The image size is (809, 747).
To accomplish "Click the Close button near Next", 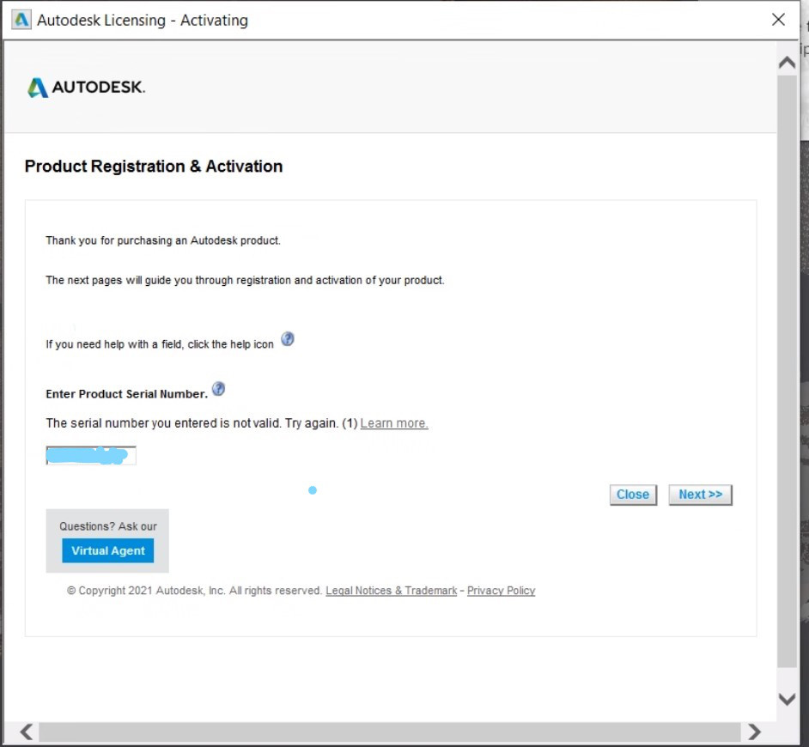I will 633,495.
